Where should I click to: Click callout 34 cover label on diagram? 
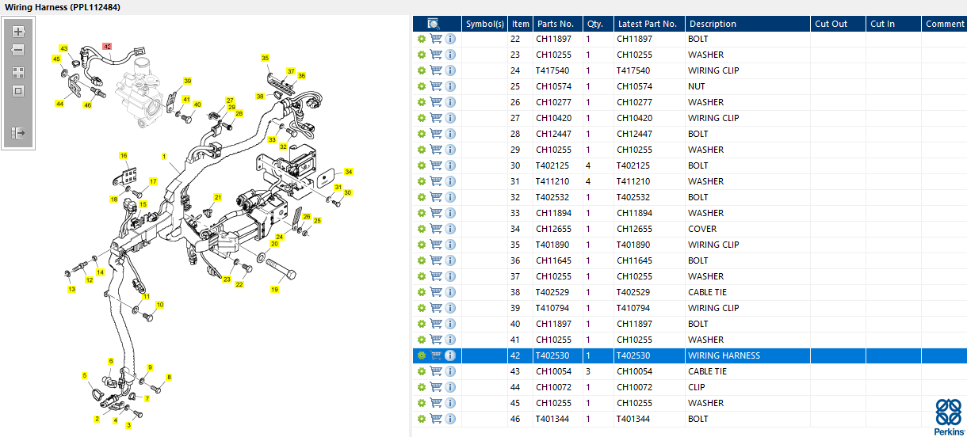pyautogui.click(x=348, y=172)
